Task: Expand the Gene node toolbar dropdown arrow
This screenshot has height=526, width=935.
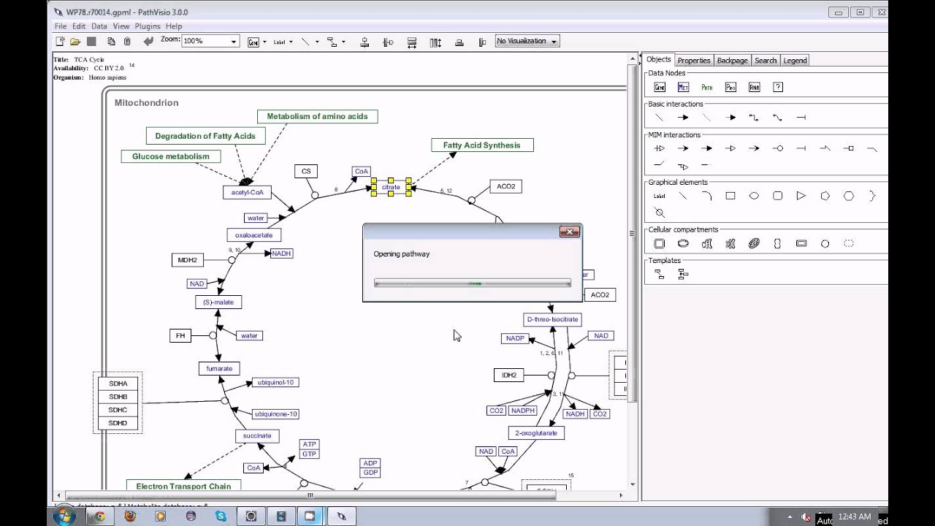Action: click(264, 42)
